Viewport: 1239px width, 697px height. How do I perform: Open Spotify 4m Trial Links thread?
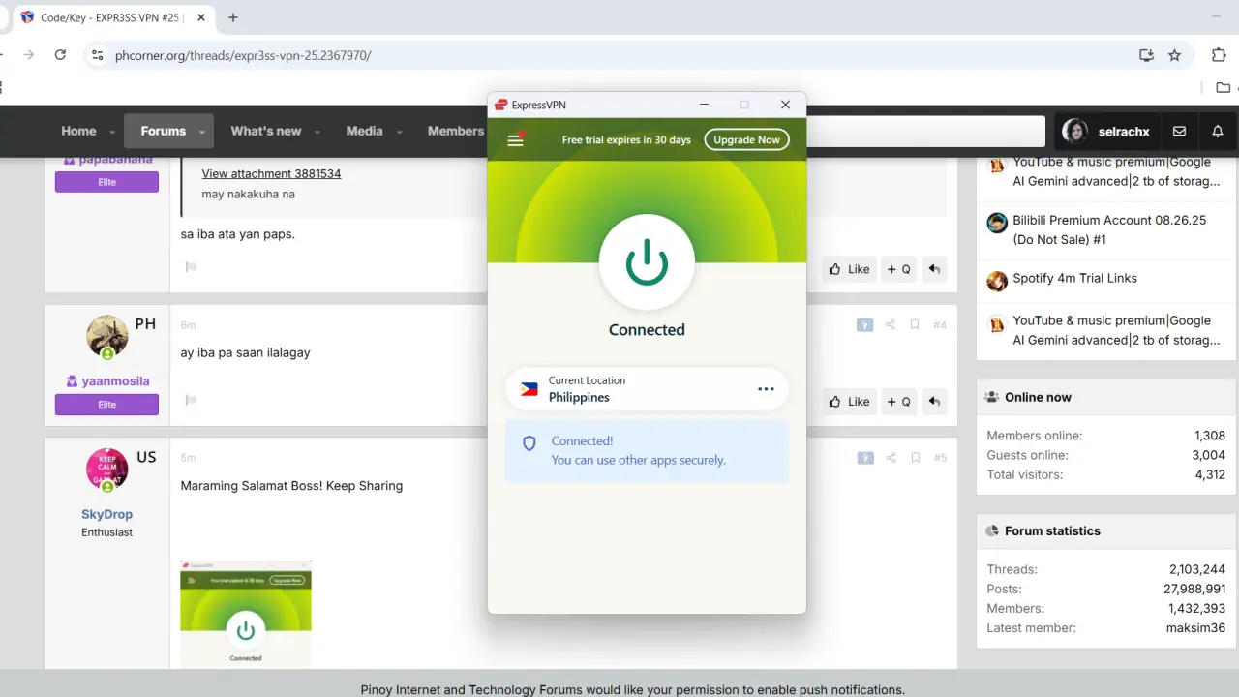1074,278
